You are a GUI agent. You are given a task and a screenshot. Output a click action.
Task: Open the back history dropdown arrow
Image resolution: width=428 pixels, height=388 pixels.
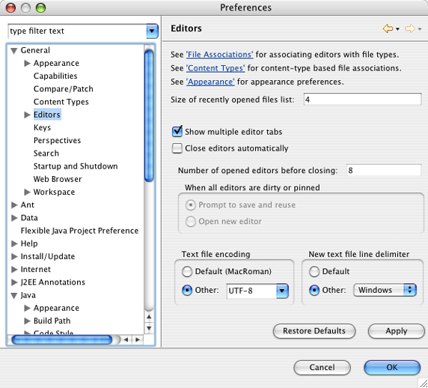pos(397,29)
